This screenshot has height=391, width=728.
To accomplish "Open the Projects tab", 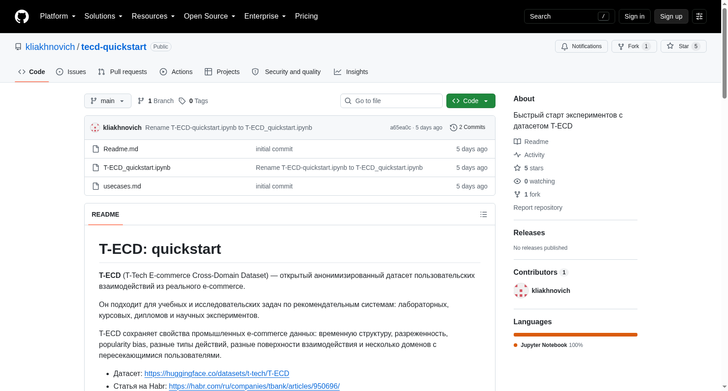I will tap(222, 72).
